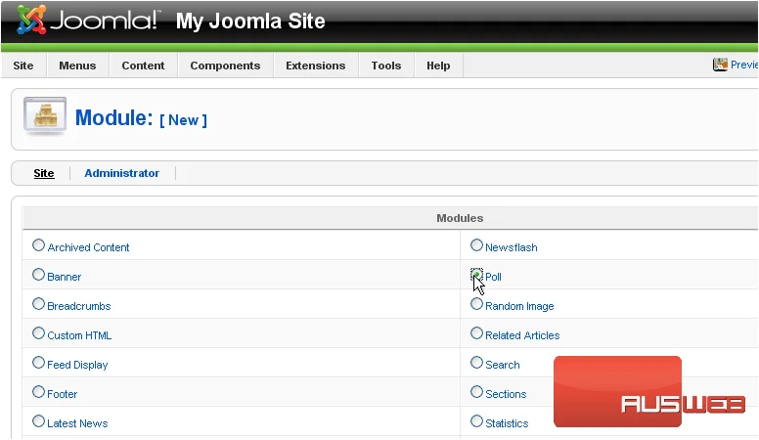Select the Poll radio button

[x=476, y=275]
